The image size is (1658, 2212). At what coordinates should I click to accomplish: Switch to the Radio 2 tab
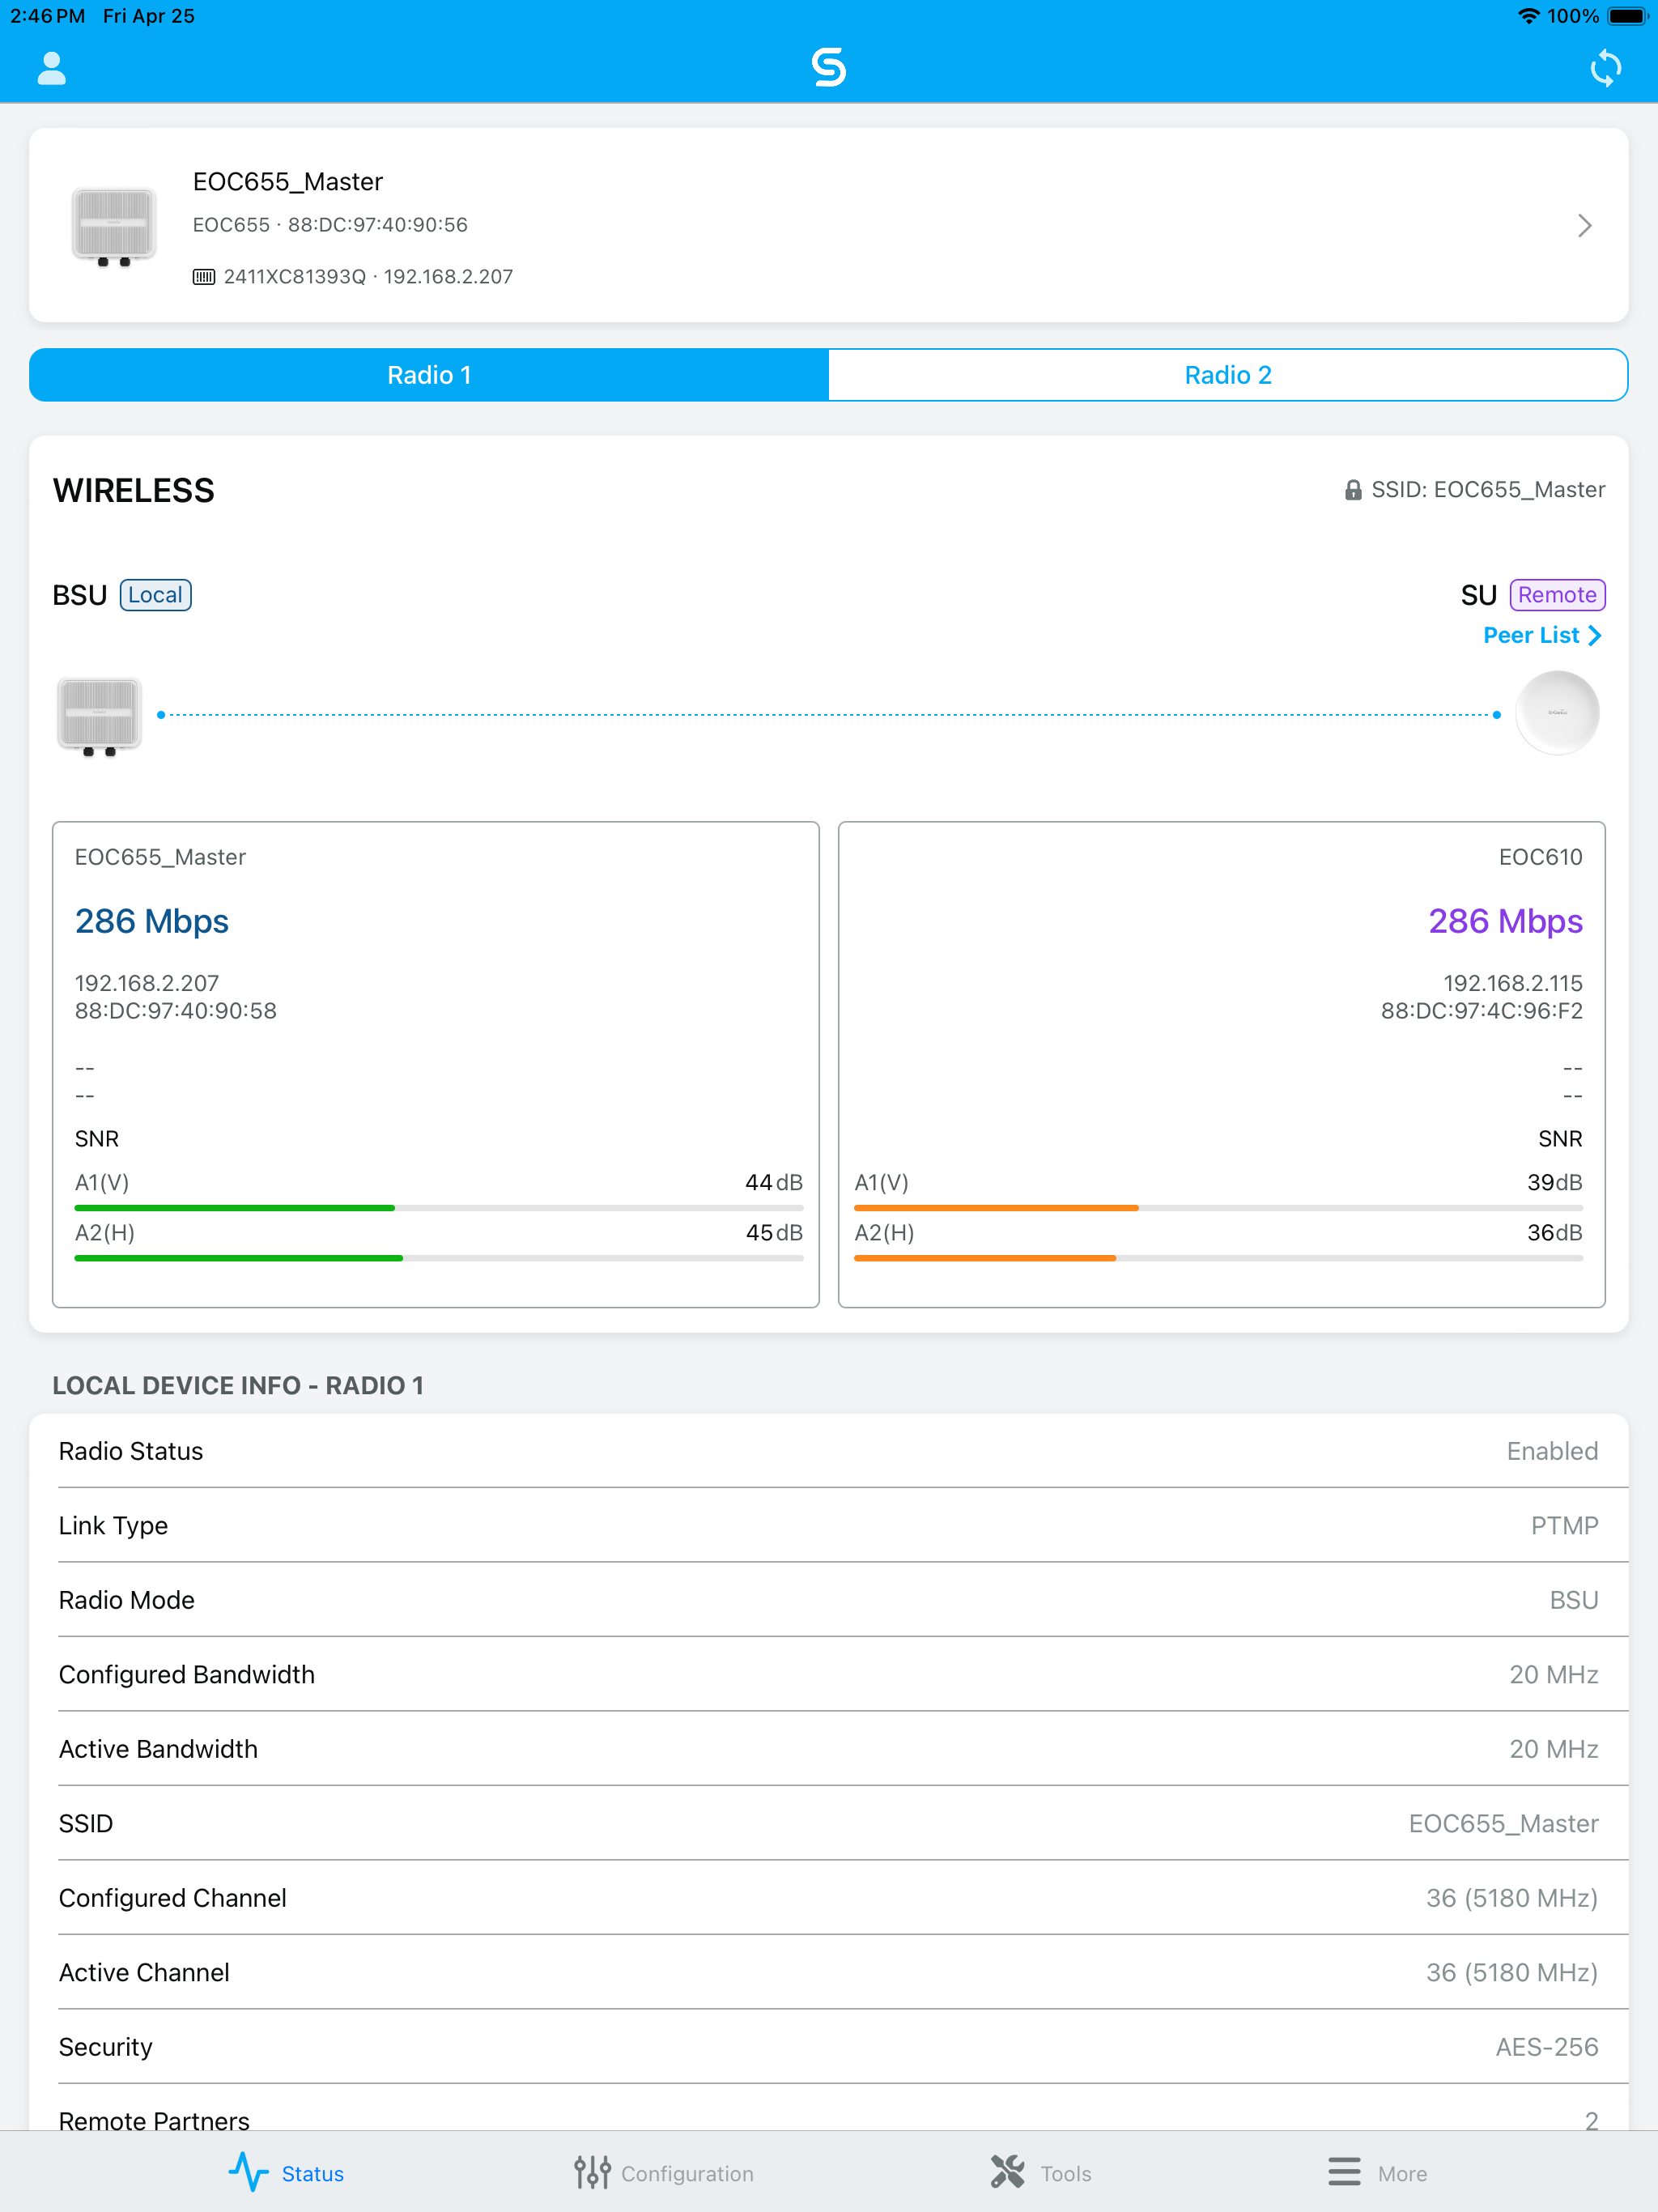[x=1228, y=375]
